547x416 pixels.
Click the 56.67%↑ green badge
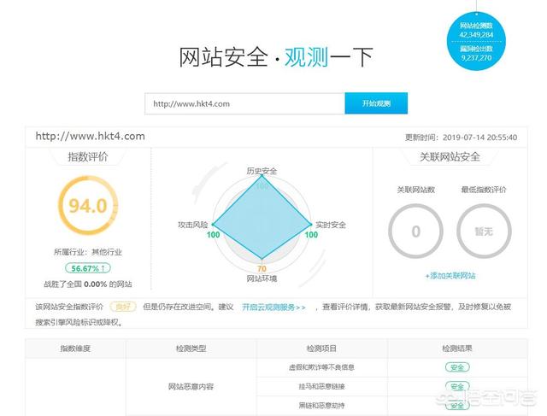click(x=88, y=268)
